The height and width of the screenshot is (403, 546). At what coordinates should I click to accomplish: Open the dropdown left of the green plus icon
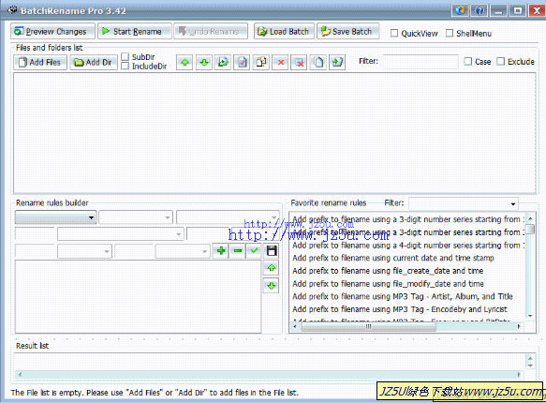183,251
